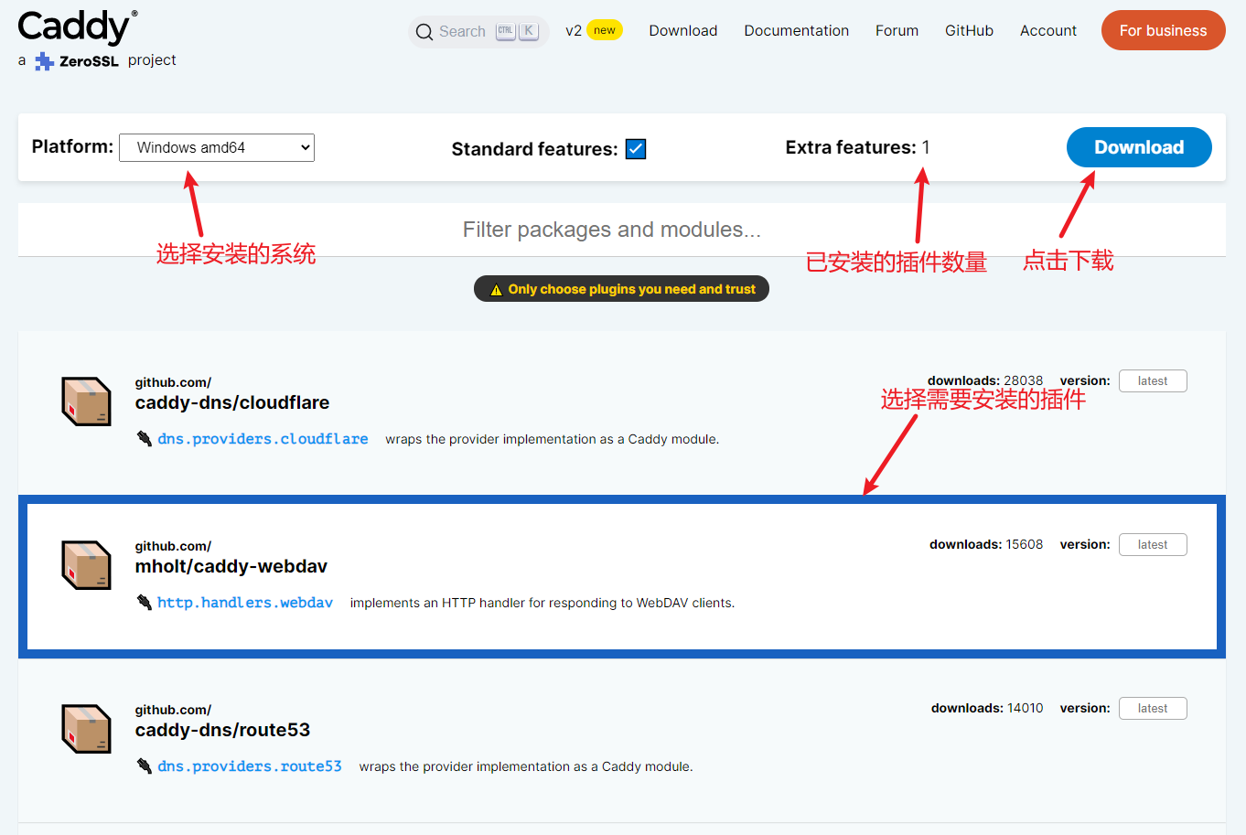1246x835 pixels.
Task: Click the plug icon beside dns.providers.cloudflare
Action: click(x=145, y=439)
